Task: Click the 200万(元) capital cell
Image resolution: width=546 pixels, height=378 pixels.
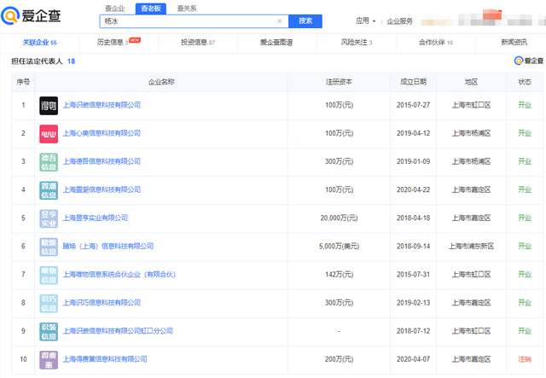Action: click(339, 359)
